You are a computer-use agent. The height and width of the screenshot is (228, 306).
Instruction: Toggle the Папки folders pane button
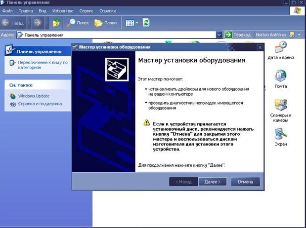(x=105, y=23)
